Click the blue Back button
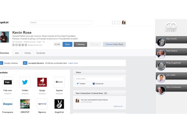Viewport: 187px width, 133px height. coord(68,44)
